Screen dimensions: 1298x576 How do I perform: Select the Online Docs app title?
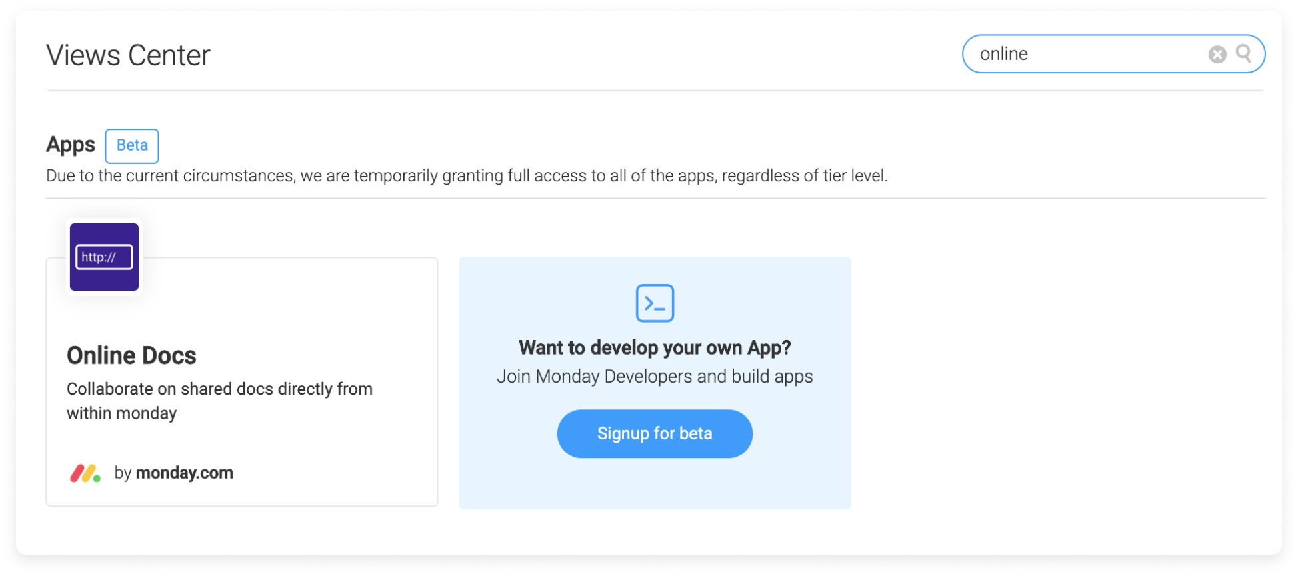[131, 355]
